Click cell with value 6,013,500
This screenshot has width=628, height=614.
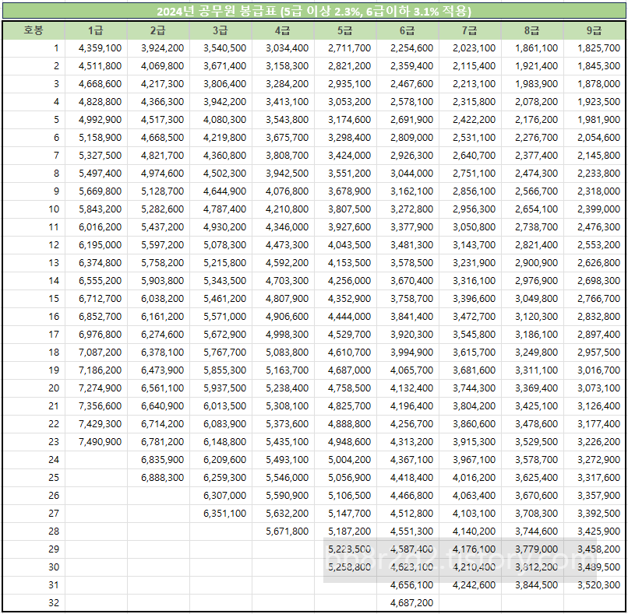tap(221, 406)
